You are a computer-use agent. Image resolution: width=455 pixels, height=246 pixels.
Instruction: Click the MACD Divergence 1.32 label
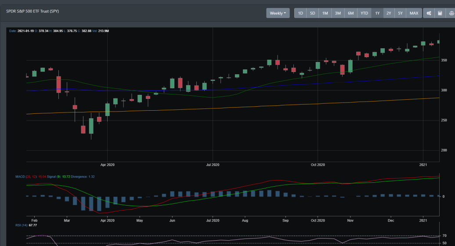[83, 177]
